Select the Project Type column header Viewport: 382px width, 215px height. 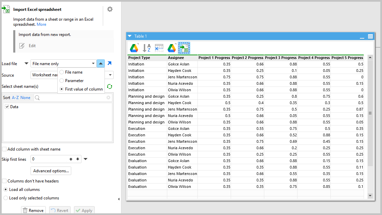147,58
